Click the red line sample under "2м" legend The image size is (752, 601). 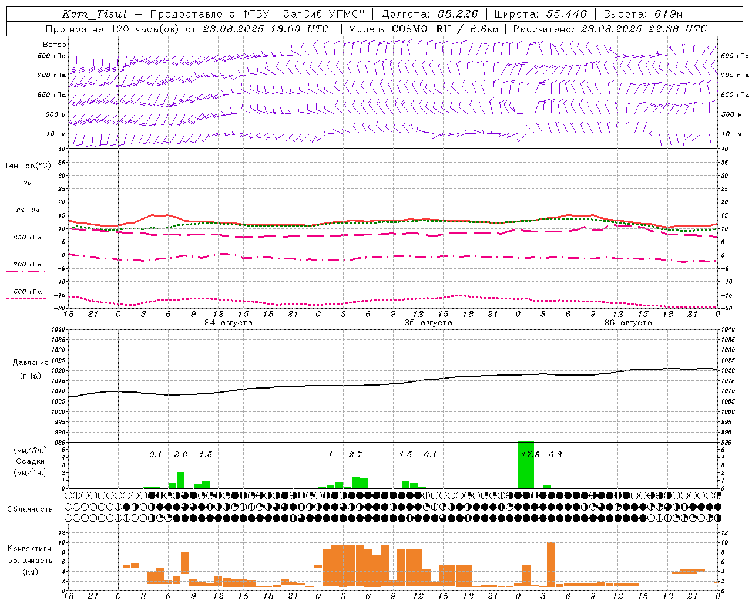point(28,190)
